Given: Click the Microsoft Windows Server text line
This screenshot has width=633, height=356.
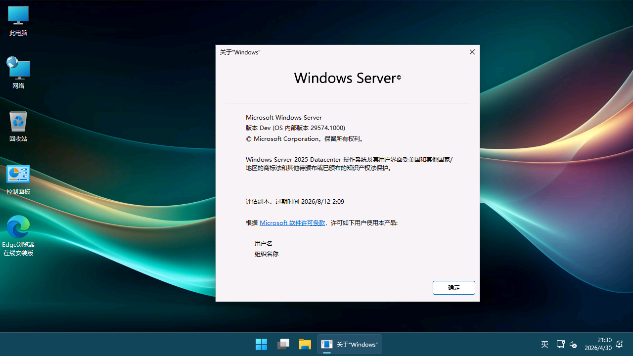Looking at the screenshot, I should (284, 118).
